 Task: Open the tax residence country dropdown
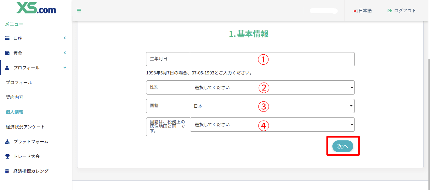tap(272, 124)
